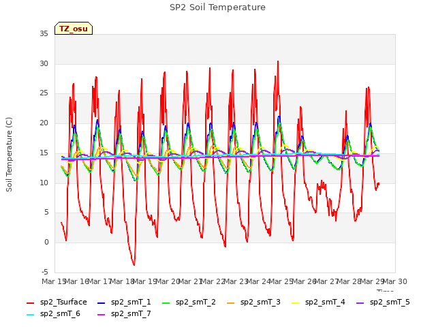
Task: Click the sp2_smT_4 legend label
Action: coord(325,302)
